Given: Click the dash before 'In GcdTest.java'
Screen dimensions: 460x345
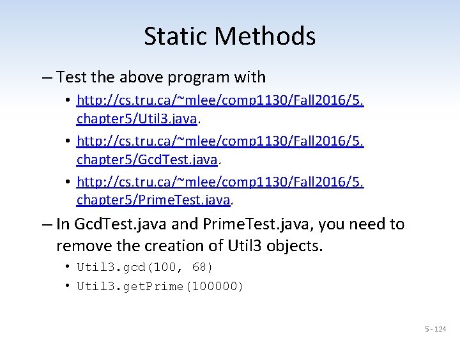Looking at the screenshot, I should click(47, 224).
